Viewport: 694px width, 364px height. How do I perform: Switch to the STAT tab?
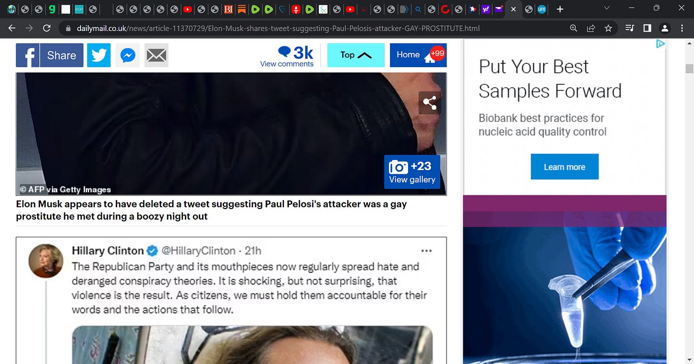click(x=79, y=9)
